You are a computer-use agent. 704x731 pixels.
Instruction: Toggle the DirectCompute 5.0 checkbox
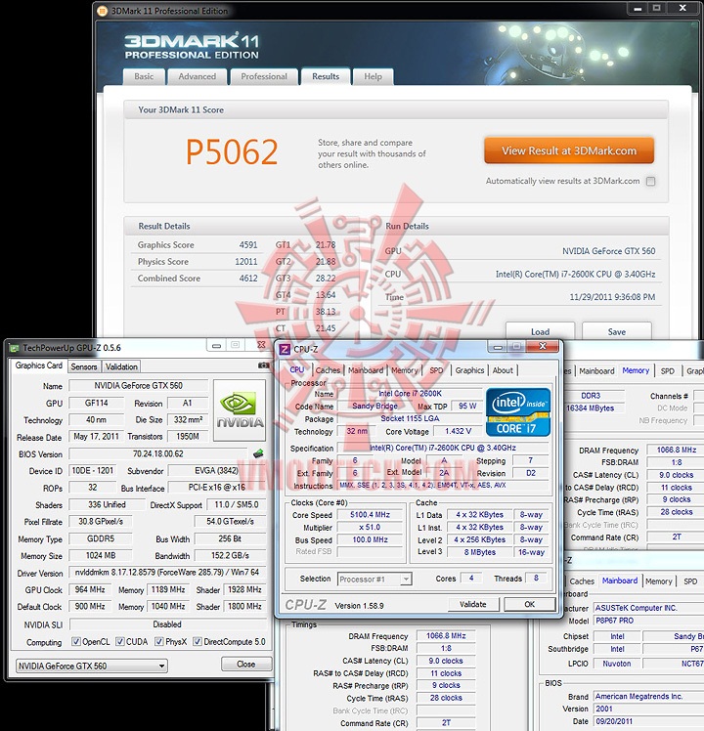(198, 641)
